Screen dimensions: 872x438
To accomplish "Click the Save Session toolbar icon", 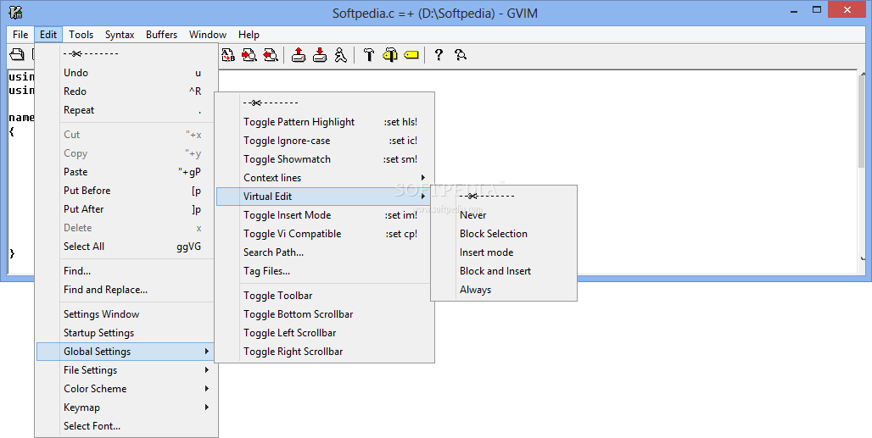I will tap(320, 54).
